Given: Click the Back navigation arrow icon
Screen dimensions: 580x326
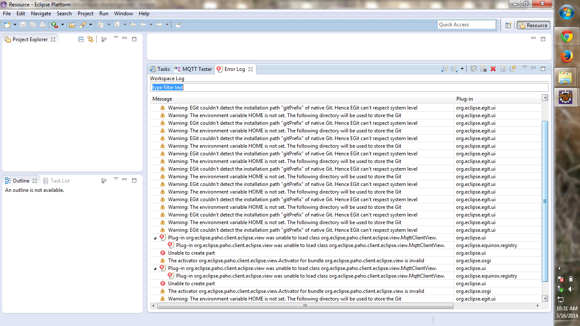Looking at the screenshot, I should pyautogui.click(x=143, y=25).
